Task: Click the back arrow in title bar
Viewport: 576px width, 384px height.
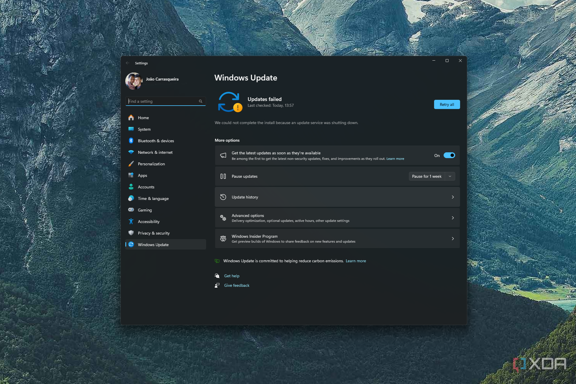Action: click(x=128, y=63)
